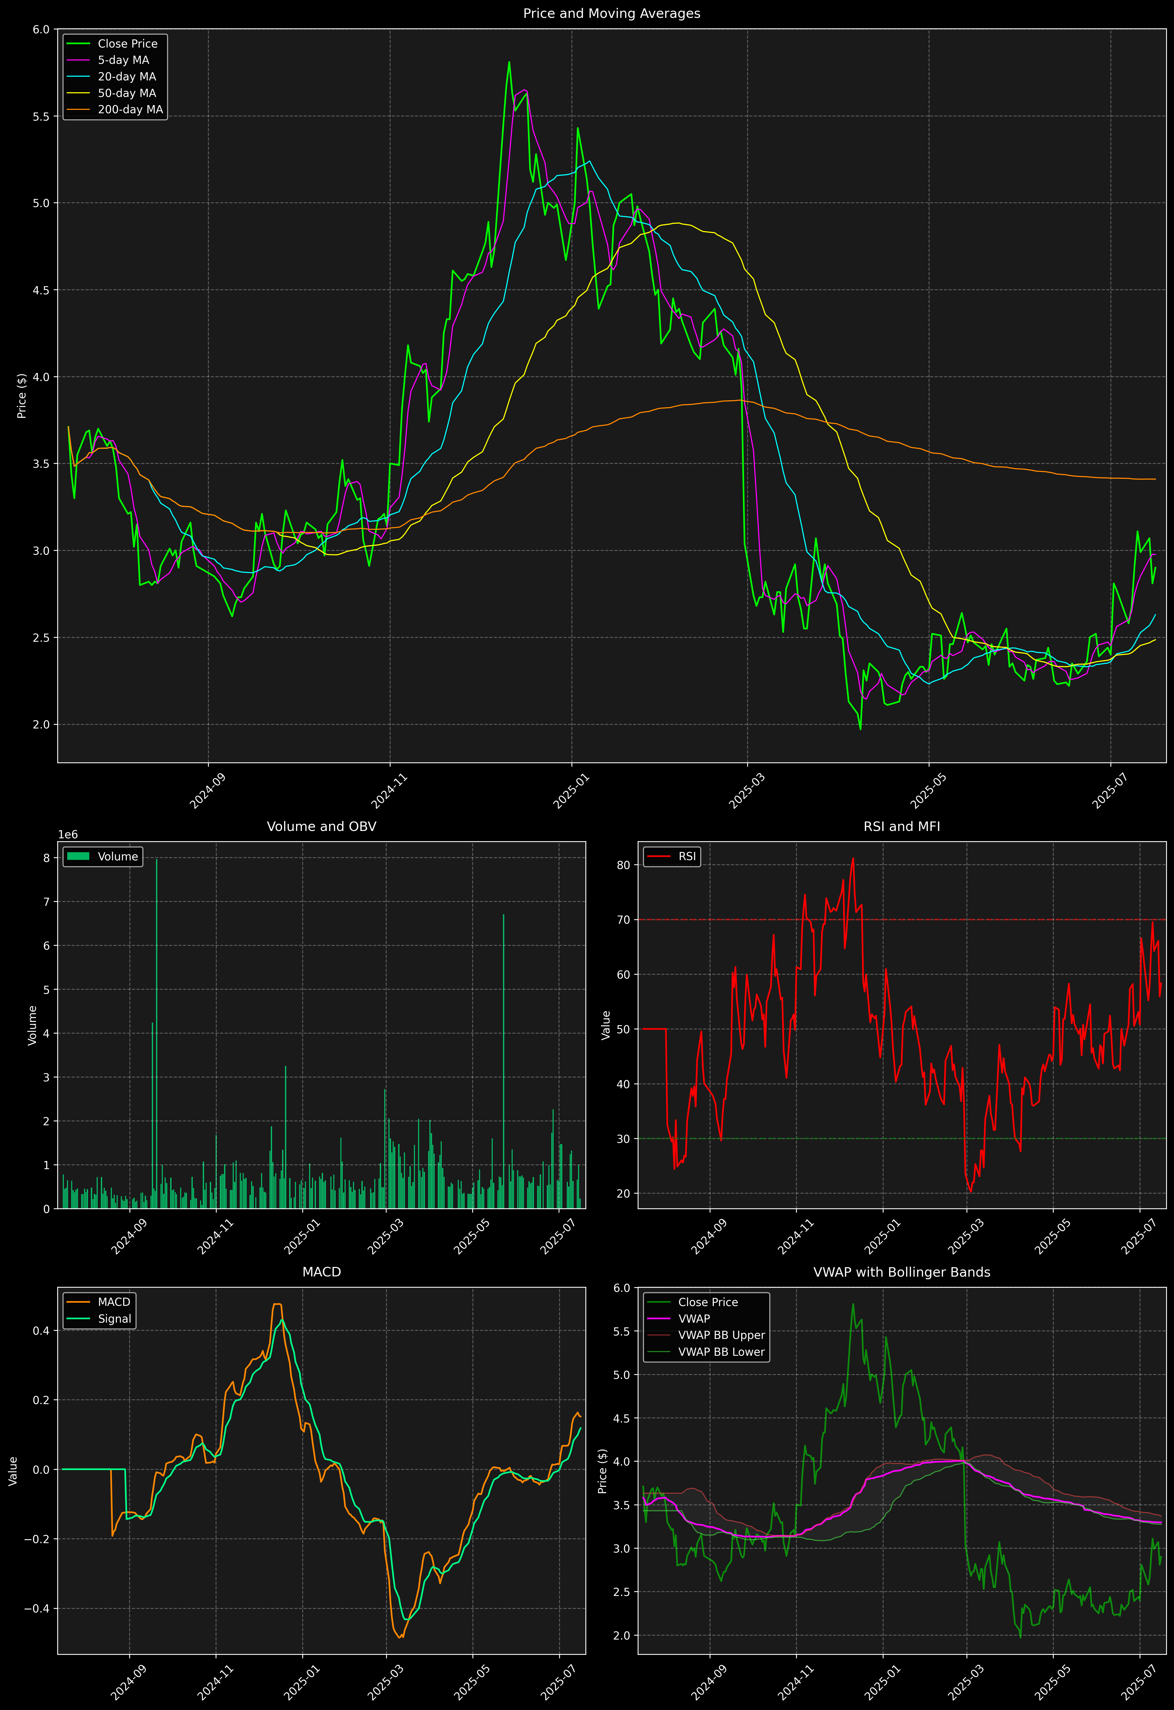
Task: Click the "MACD" legend label
Action: [114, 1302]
